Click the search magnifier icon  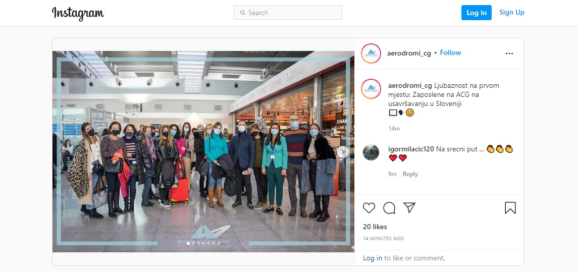pyautogui.click(x=242, y=13)
